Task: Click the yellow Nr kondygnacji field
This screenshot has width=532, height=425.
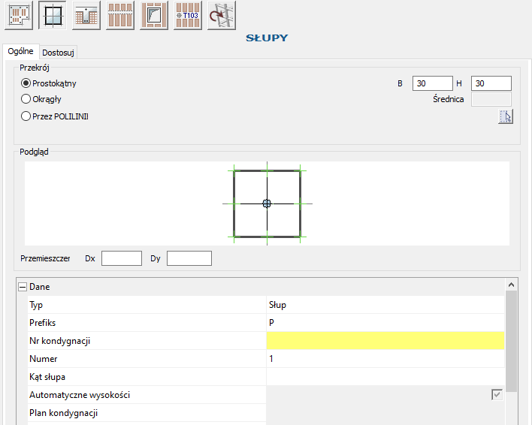Action: tap(385, 341)
